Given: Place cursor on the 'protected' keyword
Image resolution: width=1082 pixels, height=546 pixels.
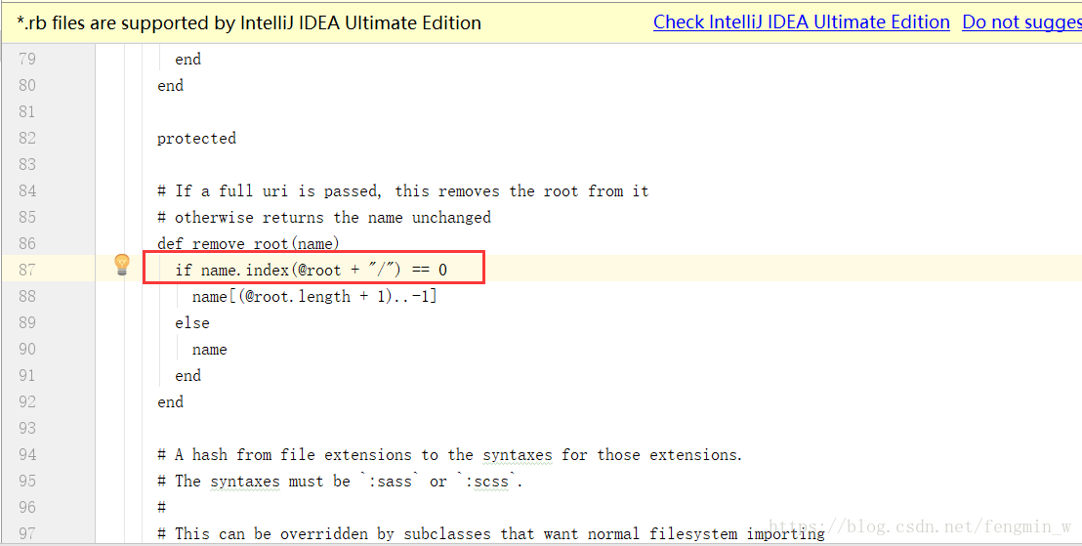Looking at the screenshot, I should coord(196,139).
